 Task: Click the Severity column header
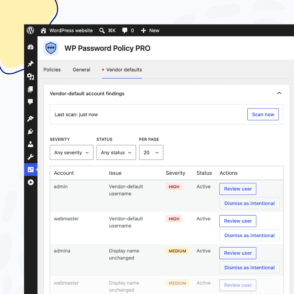tap(175, 173)
